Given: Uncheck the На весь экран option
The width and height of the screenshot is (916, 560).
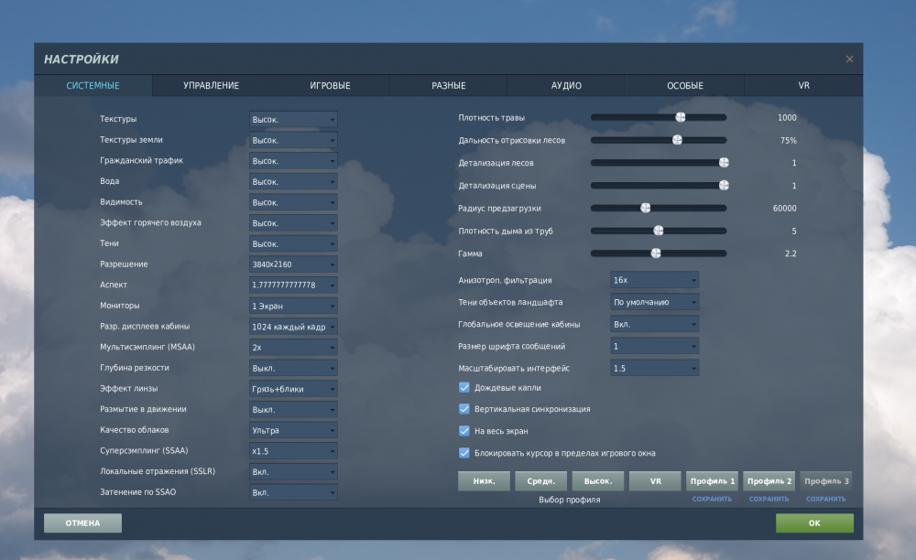Looking at the screenshot, I should pyautogui.click(x=464, y=431).
